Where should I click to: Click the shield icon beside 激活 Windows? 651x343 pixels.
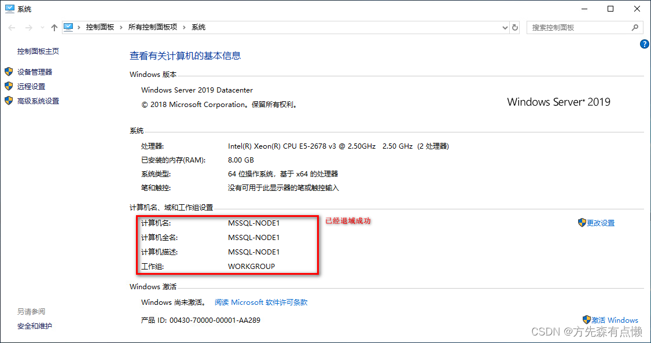pos(587,320)
